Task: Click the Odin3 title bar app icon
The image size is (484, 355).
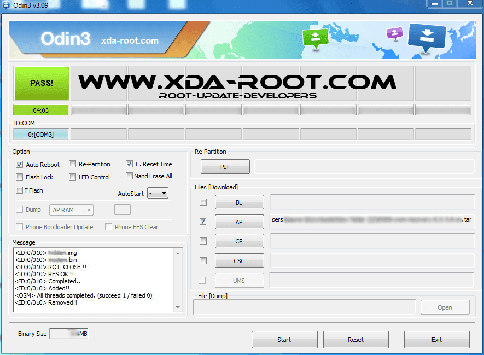Action: (6, 5)
